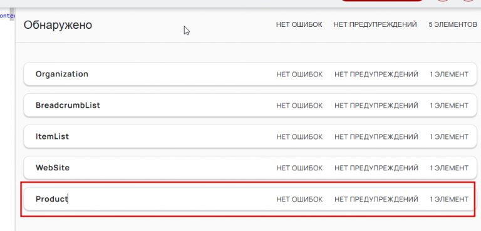Click 'НЕТ ОШИБОК' in the header summary
Image resolution: width=481 pixels, height=231 pixels.
click(299, 24)
